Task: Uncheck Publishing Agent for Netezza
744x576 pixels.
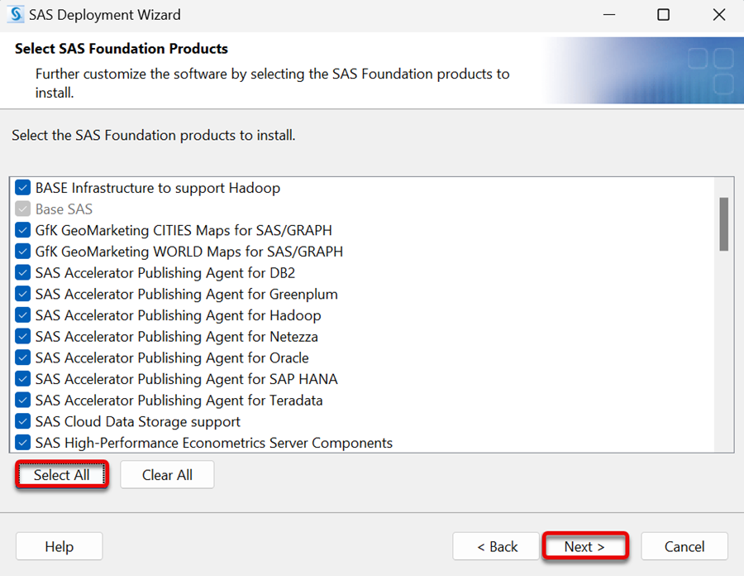Action: click(x=23, y=336)
